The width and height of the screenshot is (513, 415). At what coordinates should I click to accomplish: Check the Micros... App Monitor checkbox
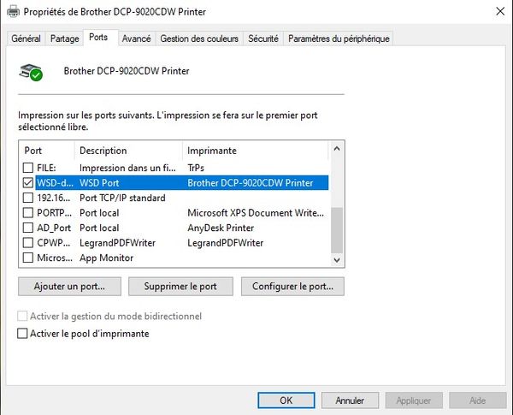pos(28,258)
